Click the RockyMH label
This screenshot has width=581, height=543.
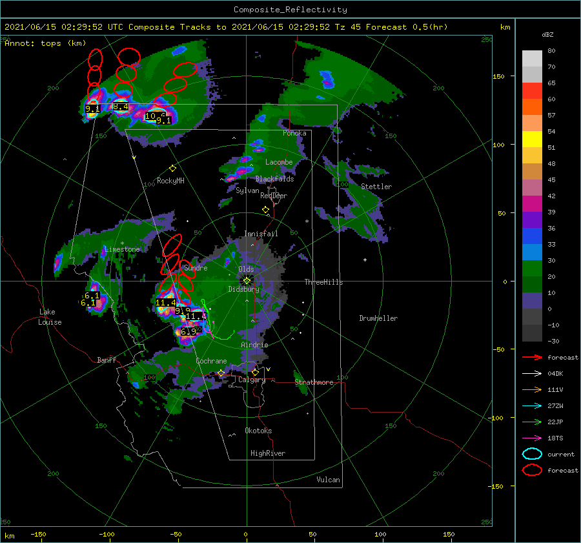(x=170, y=181)
